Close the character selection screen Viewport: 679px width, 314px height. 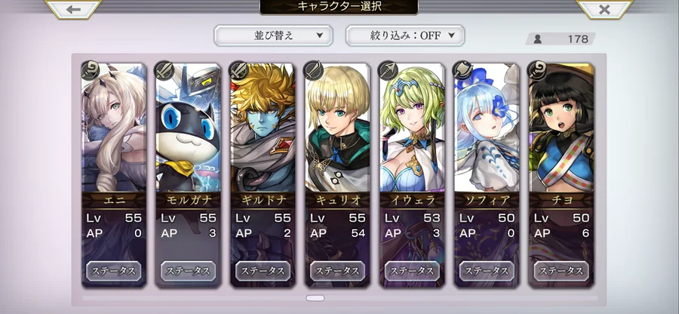(x=604, y=9)
